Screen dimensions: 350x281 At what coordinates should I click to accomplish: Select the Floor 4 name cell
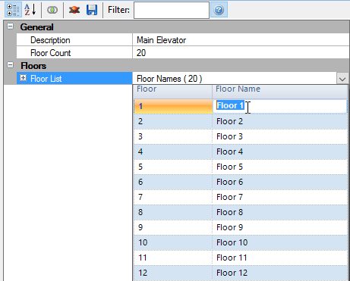(279, 151)
